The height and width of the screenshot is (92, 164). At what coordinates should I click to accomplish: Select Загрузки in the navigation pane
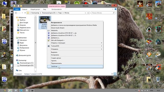[23, 25]
